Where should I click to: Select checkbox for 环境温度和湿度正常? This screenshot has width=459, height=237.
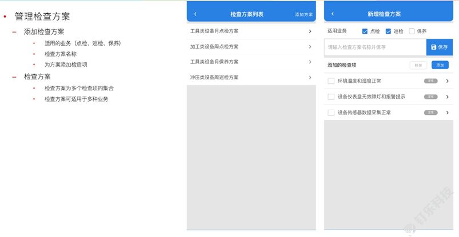[331, 81]
